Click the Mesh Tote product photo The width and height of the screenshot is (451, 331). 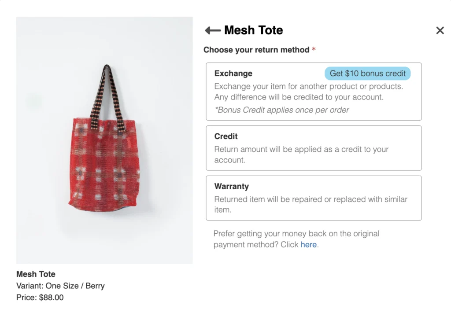[104, 140]
